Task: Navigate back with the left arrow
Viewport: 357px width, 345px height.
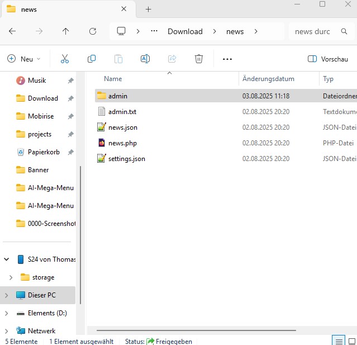Action: coord(12,31)
